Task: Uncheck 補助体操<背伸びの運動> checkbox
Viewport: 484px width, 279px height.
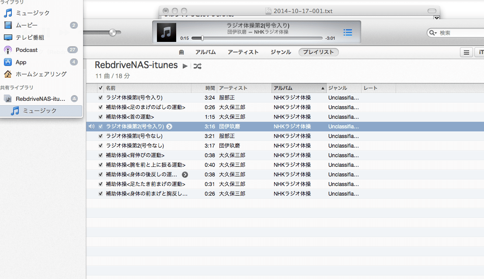Action: (100, 155)
